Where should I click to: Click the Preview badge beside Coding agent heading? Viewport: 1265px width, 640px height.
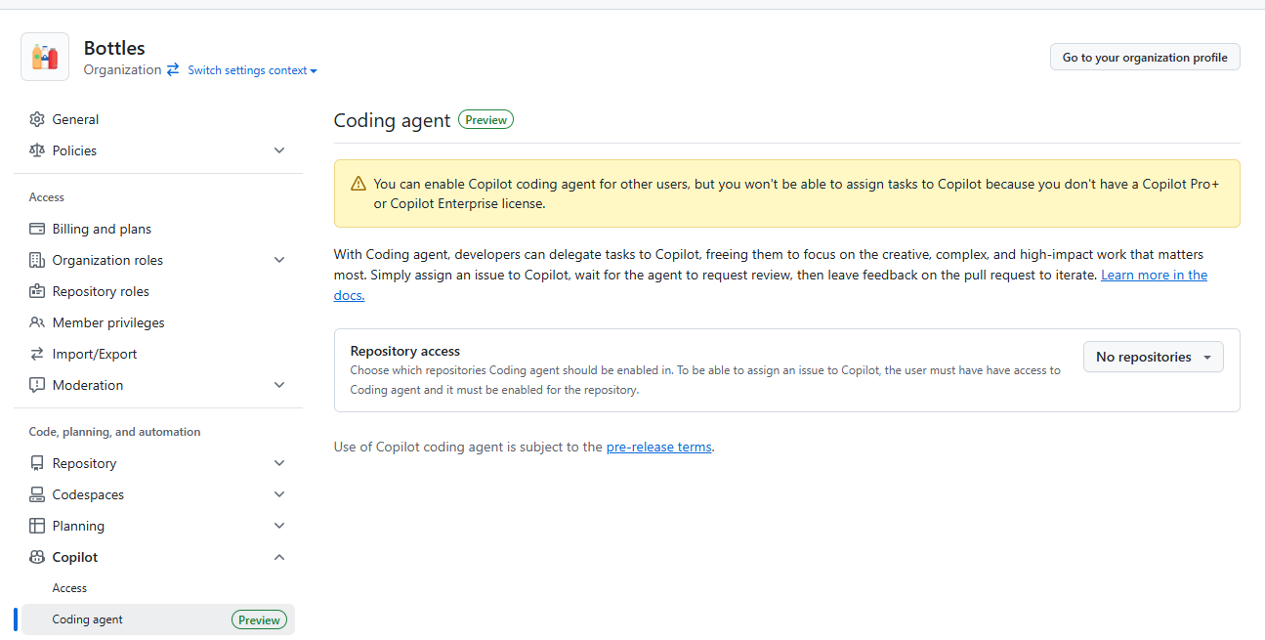coord(485,120)
